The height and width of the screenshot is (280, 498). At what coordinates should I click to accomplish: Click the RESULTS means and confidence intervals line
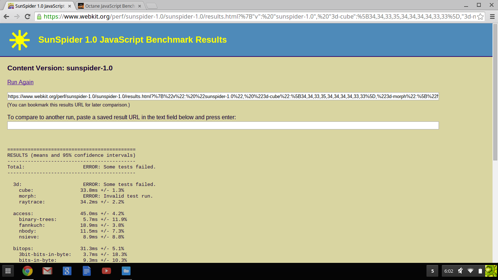pos(71,155)
